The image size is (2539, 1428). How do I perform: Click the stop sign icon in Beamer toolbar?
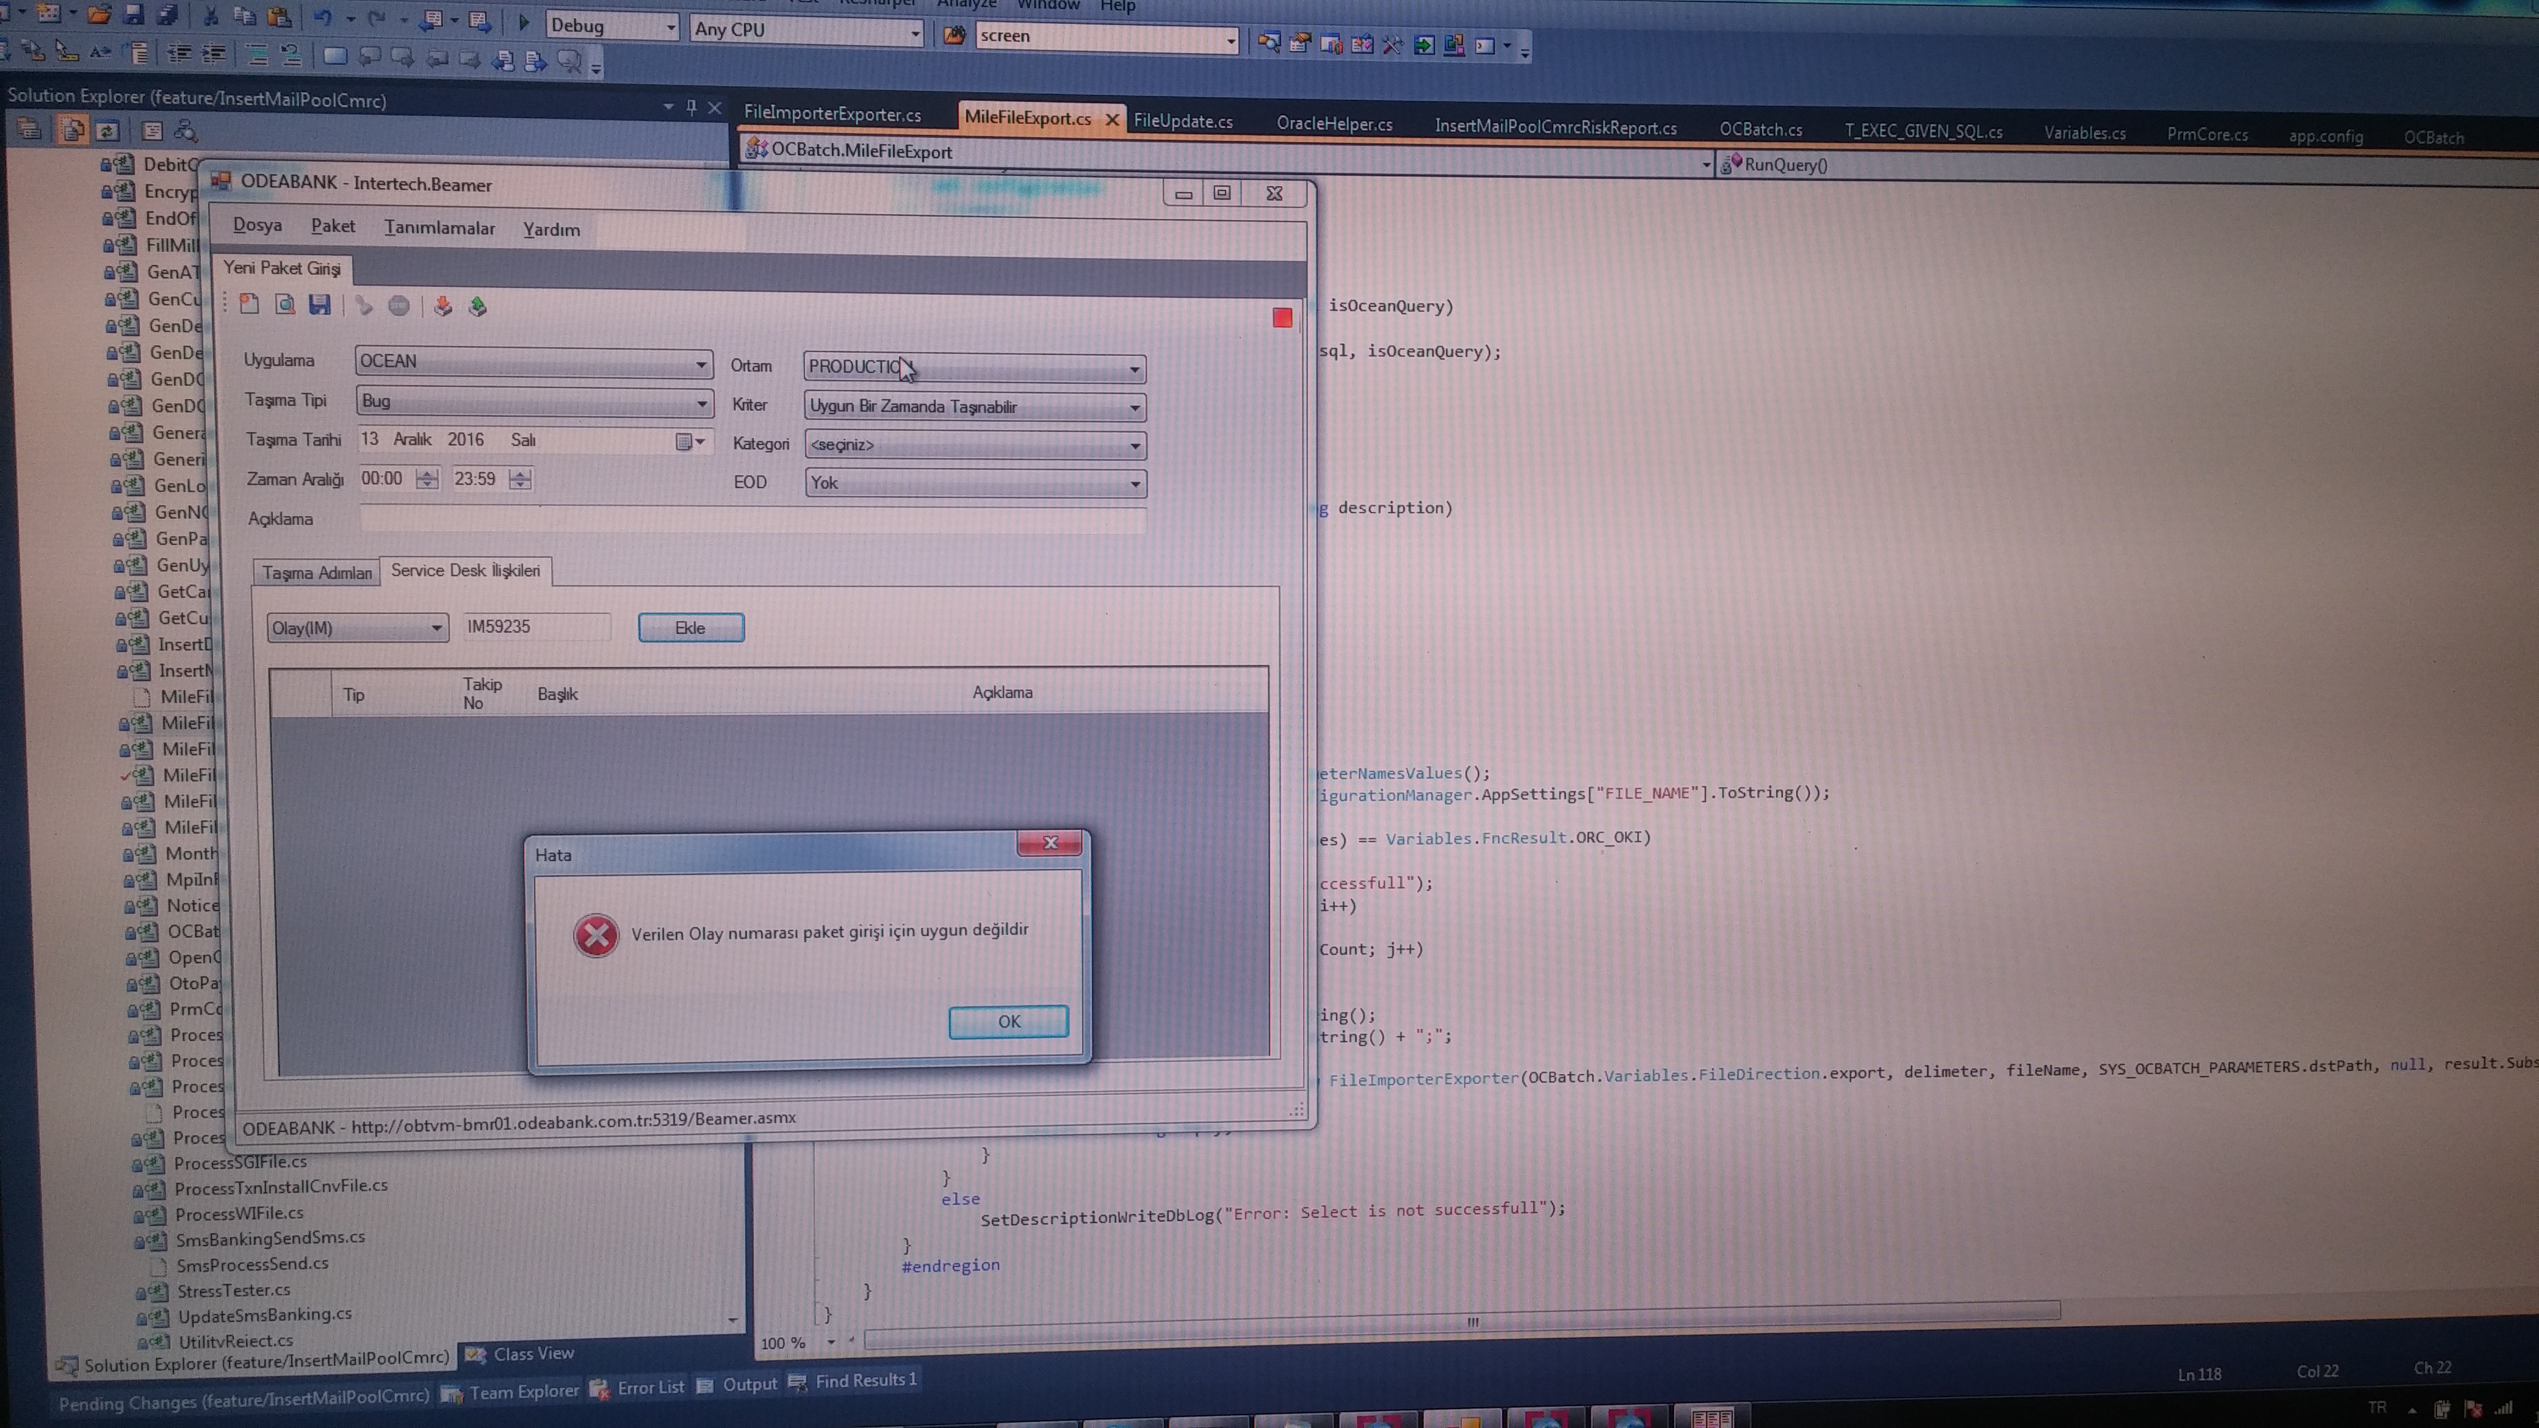[x=399, y=306]
